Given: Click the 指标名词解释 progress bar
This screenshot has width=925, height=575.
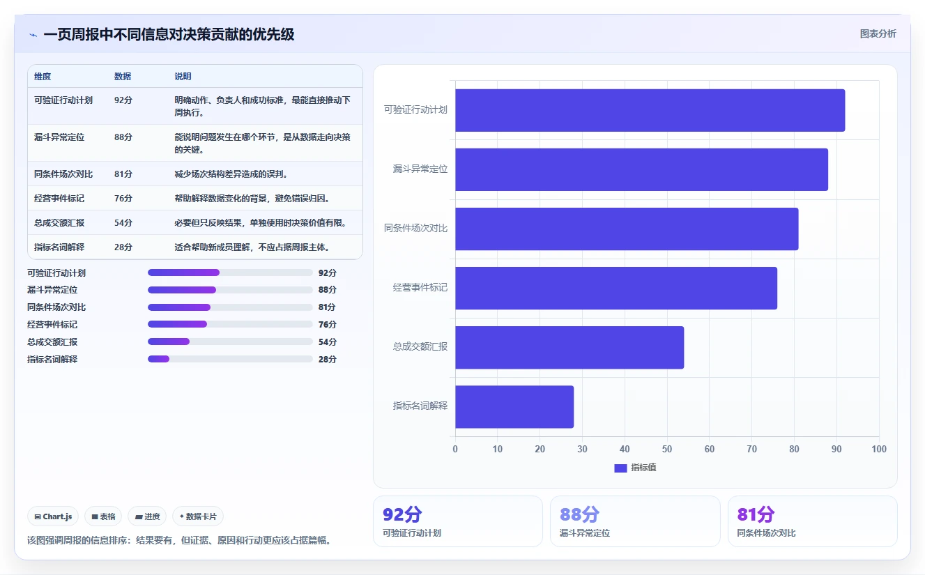Looking at the screenshot, I should [230, 359].
